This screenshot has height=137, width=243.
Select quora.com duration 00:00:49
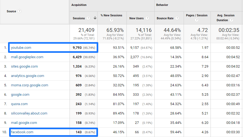click(233, 104)
